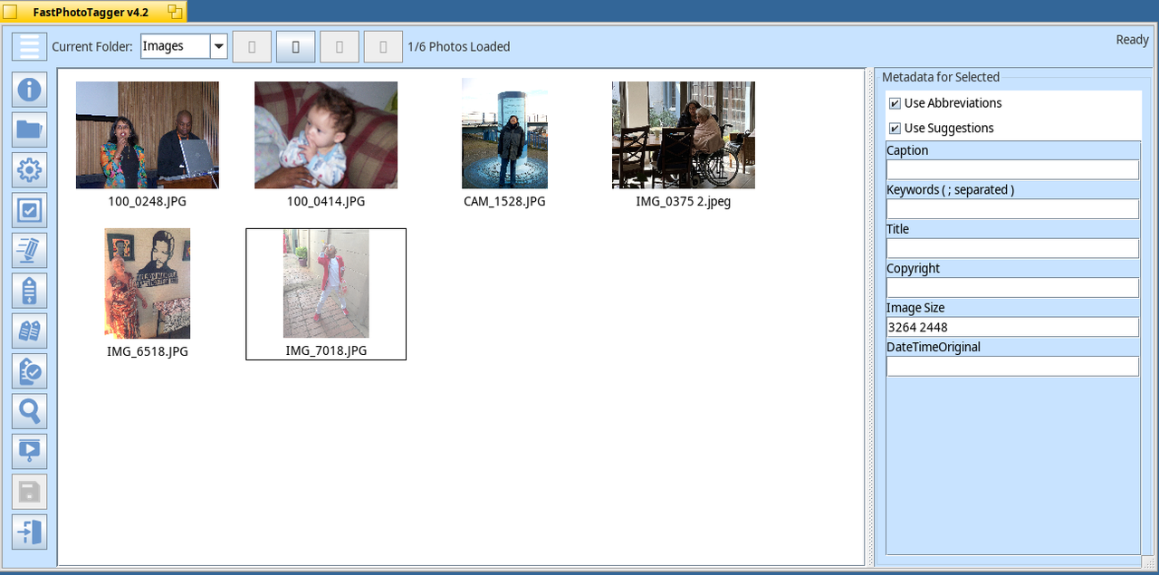1159x575 pixels.
Task: Click the second, highlighted toolbar button after folder dropdown
Action: click(x=295, y=46)
